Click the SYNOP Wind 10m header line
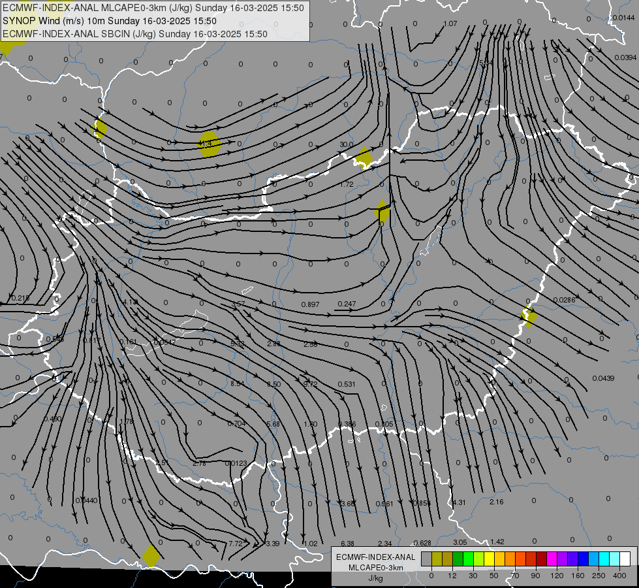Image resolution: width=639 pixels, height=588 pixels. pyautogui.click(x=109, y=21)
